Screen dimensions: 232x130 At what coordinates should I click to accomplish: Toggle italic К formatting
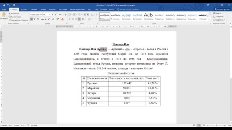point(35,19)
